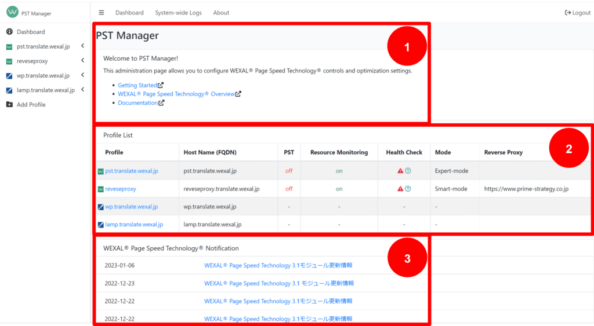Open lamp.translate.wexal.jp profile link in table
The height and width of the screenshot is (326, 594).
pos(134,224)
